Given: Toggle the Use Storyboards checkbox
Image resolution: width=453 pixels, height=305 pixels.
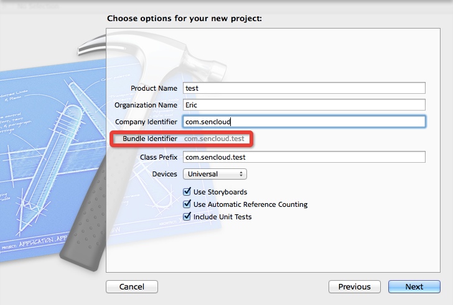Looking at the screenshot, I should click(x=187, y=192).
